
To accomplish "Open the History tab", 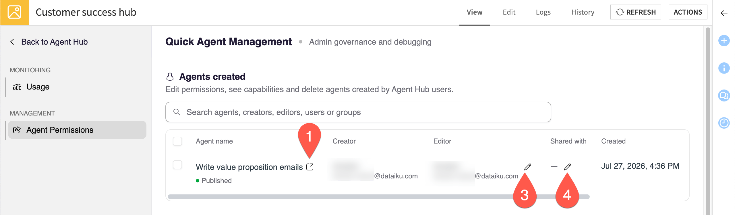I will pos(583,12).
